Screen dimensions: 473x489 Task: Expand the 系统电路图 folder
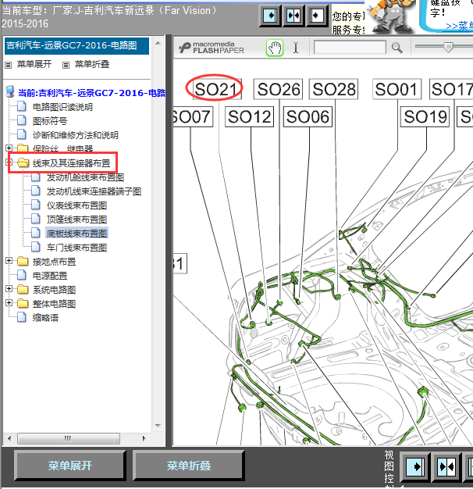pyautogui.click(x=9, y=288)
